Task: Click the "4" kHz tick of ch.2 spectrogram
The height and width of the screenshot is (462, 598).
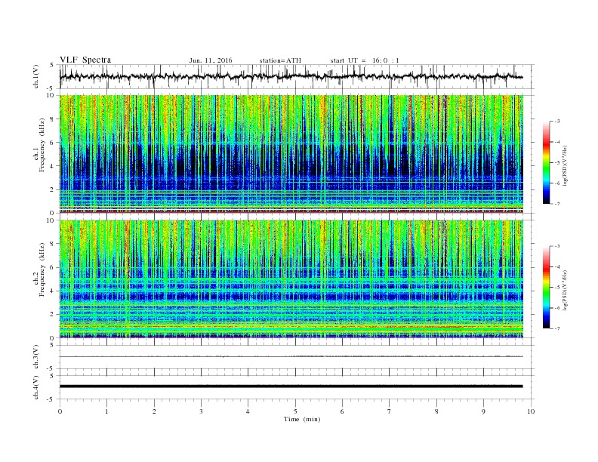Action: pos(52,291)
